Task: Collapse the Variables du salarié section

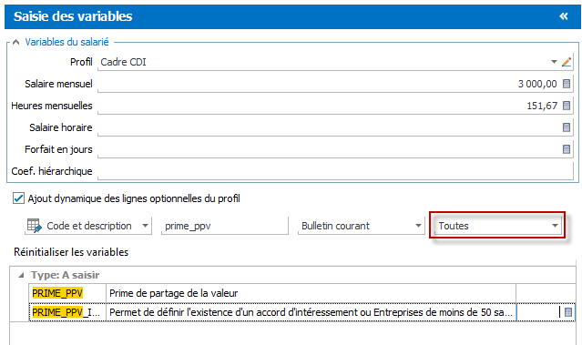Action: 15,42
